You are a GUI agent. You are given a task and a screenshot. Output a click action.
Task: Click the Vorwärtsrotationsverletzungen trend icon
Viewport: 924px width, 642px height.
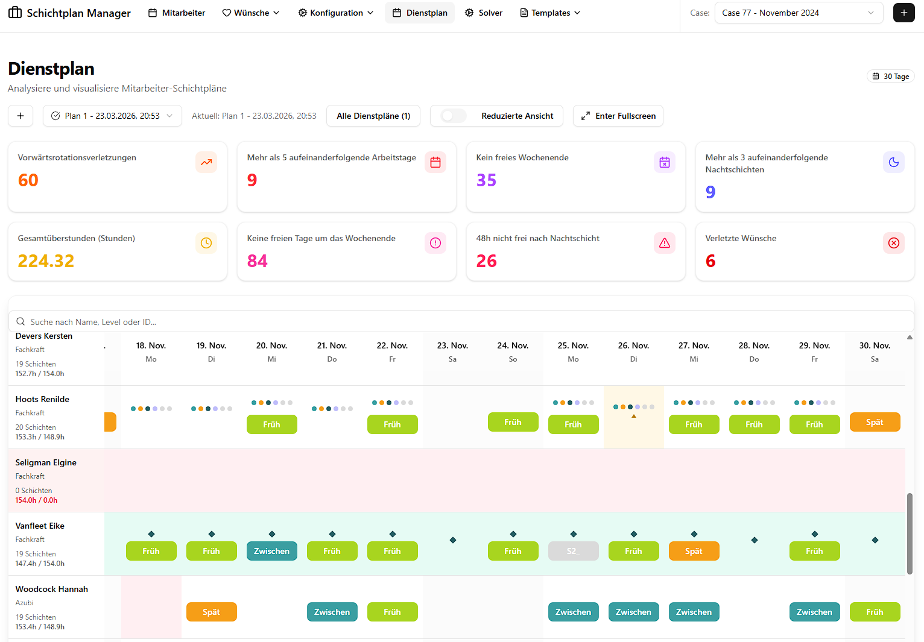coord(206,162)
